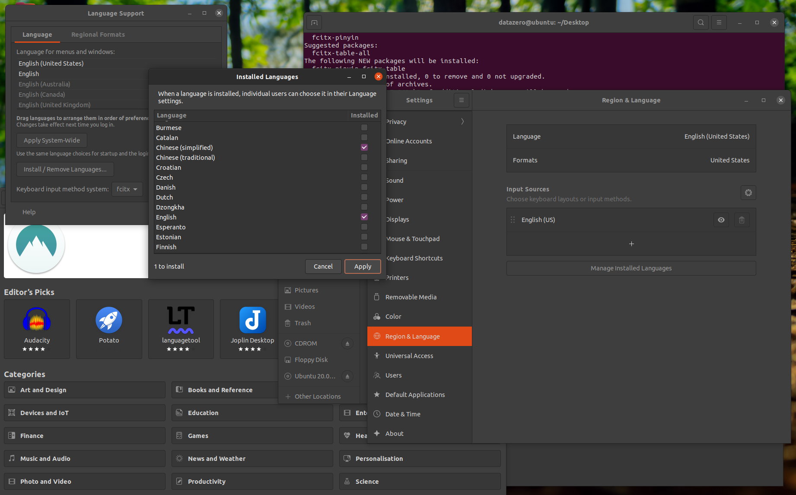Eject the CDROM in file manager
The image size is (796, 495).
[x=347, y=343]
